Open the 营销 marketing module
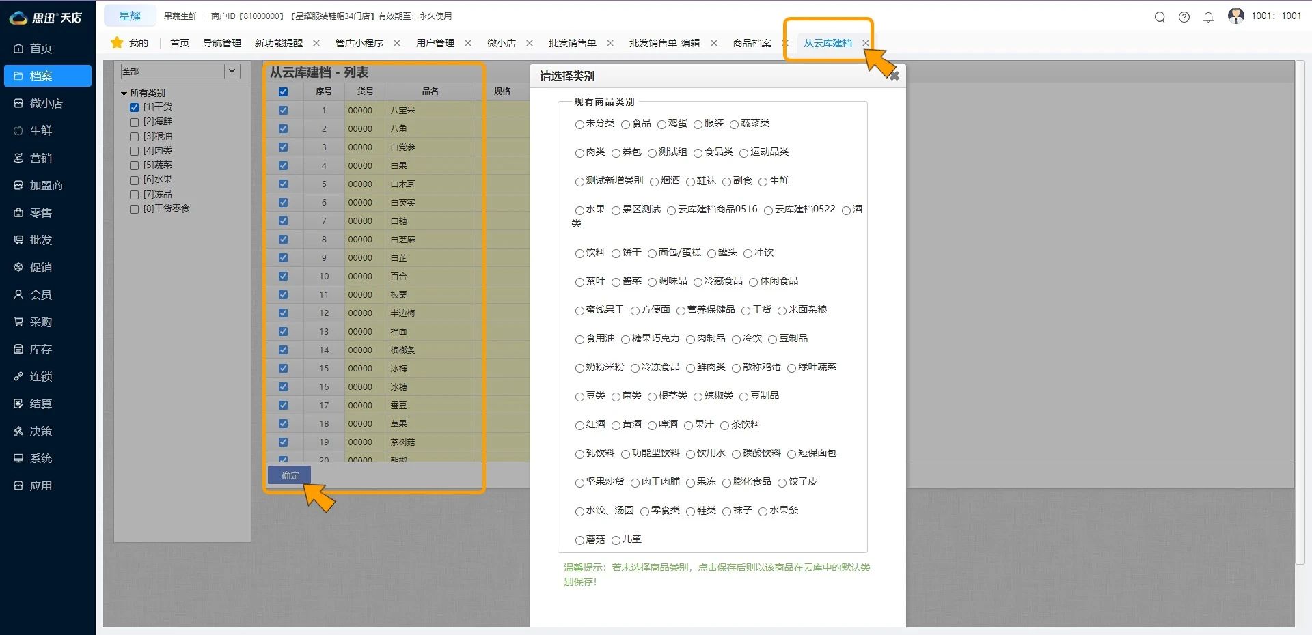Image resolution: width=1312 pixels, height=635 pixels. (x=41, y=158)
